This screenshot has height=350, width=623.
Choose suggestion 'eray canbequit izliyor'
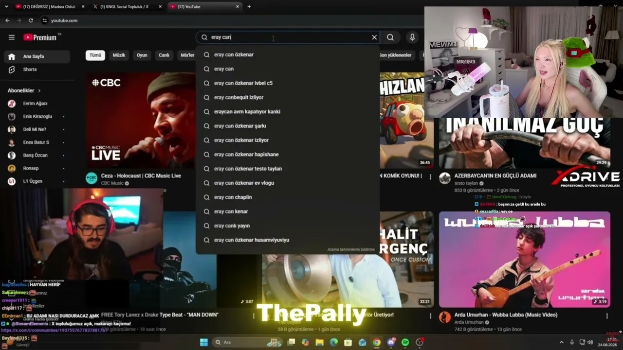coord(288,97)
